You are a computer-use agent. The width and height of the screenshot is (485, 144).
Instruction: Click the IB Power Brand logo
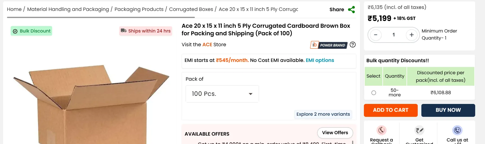[329, 45]
